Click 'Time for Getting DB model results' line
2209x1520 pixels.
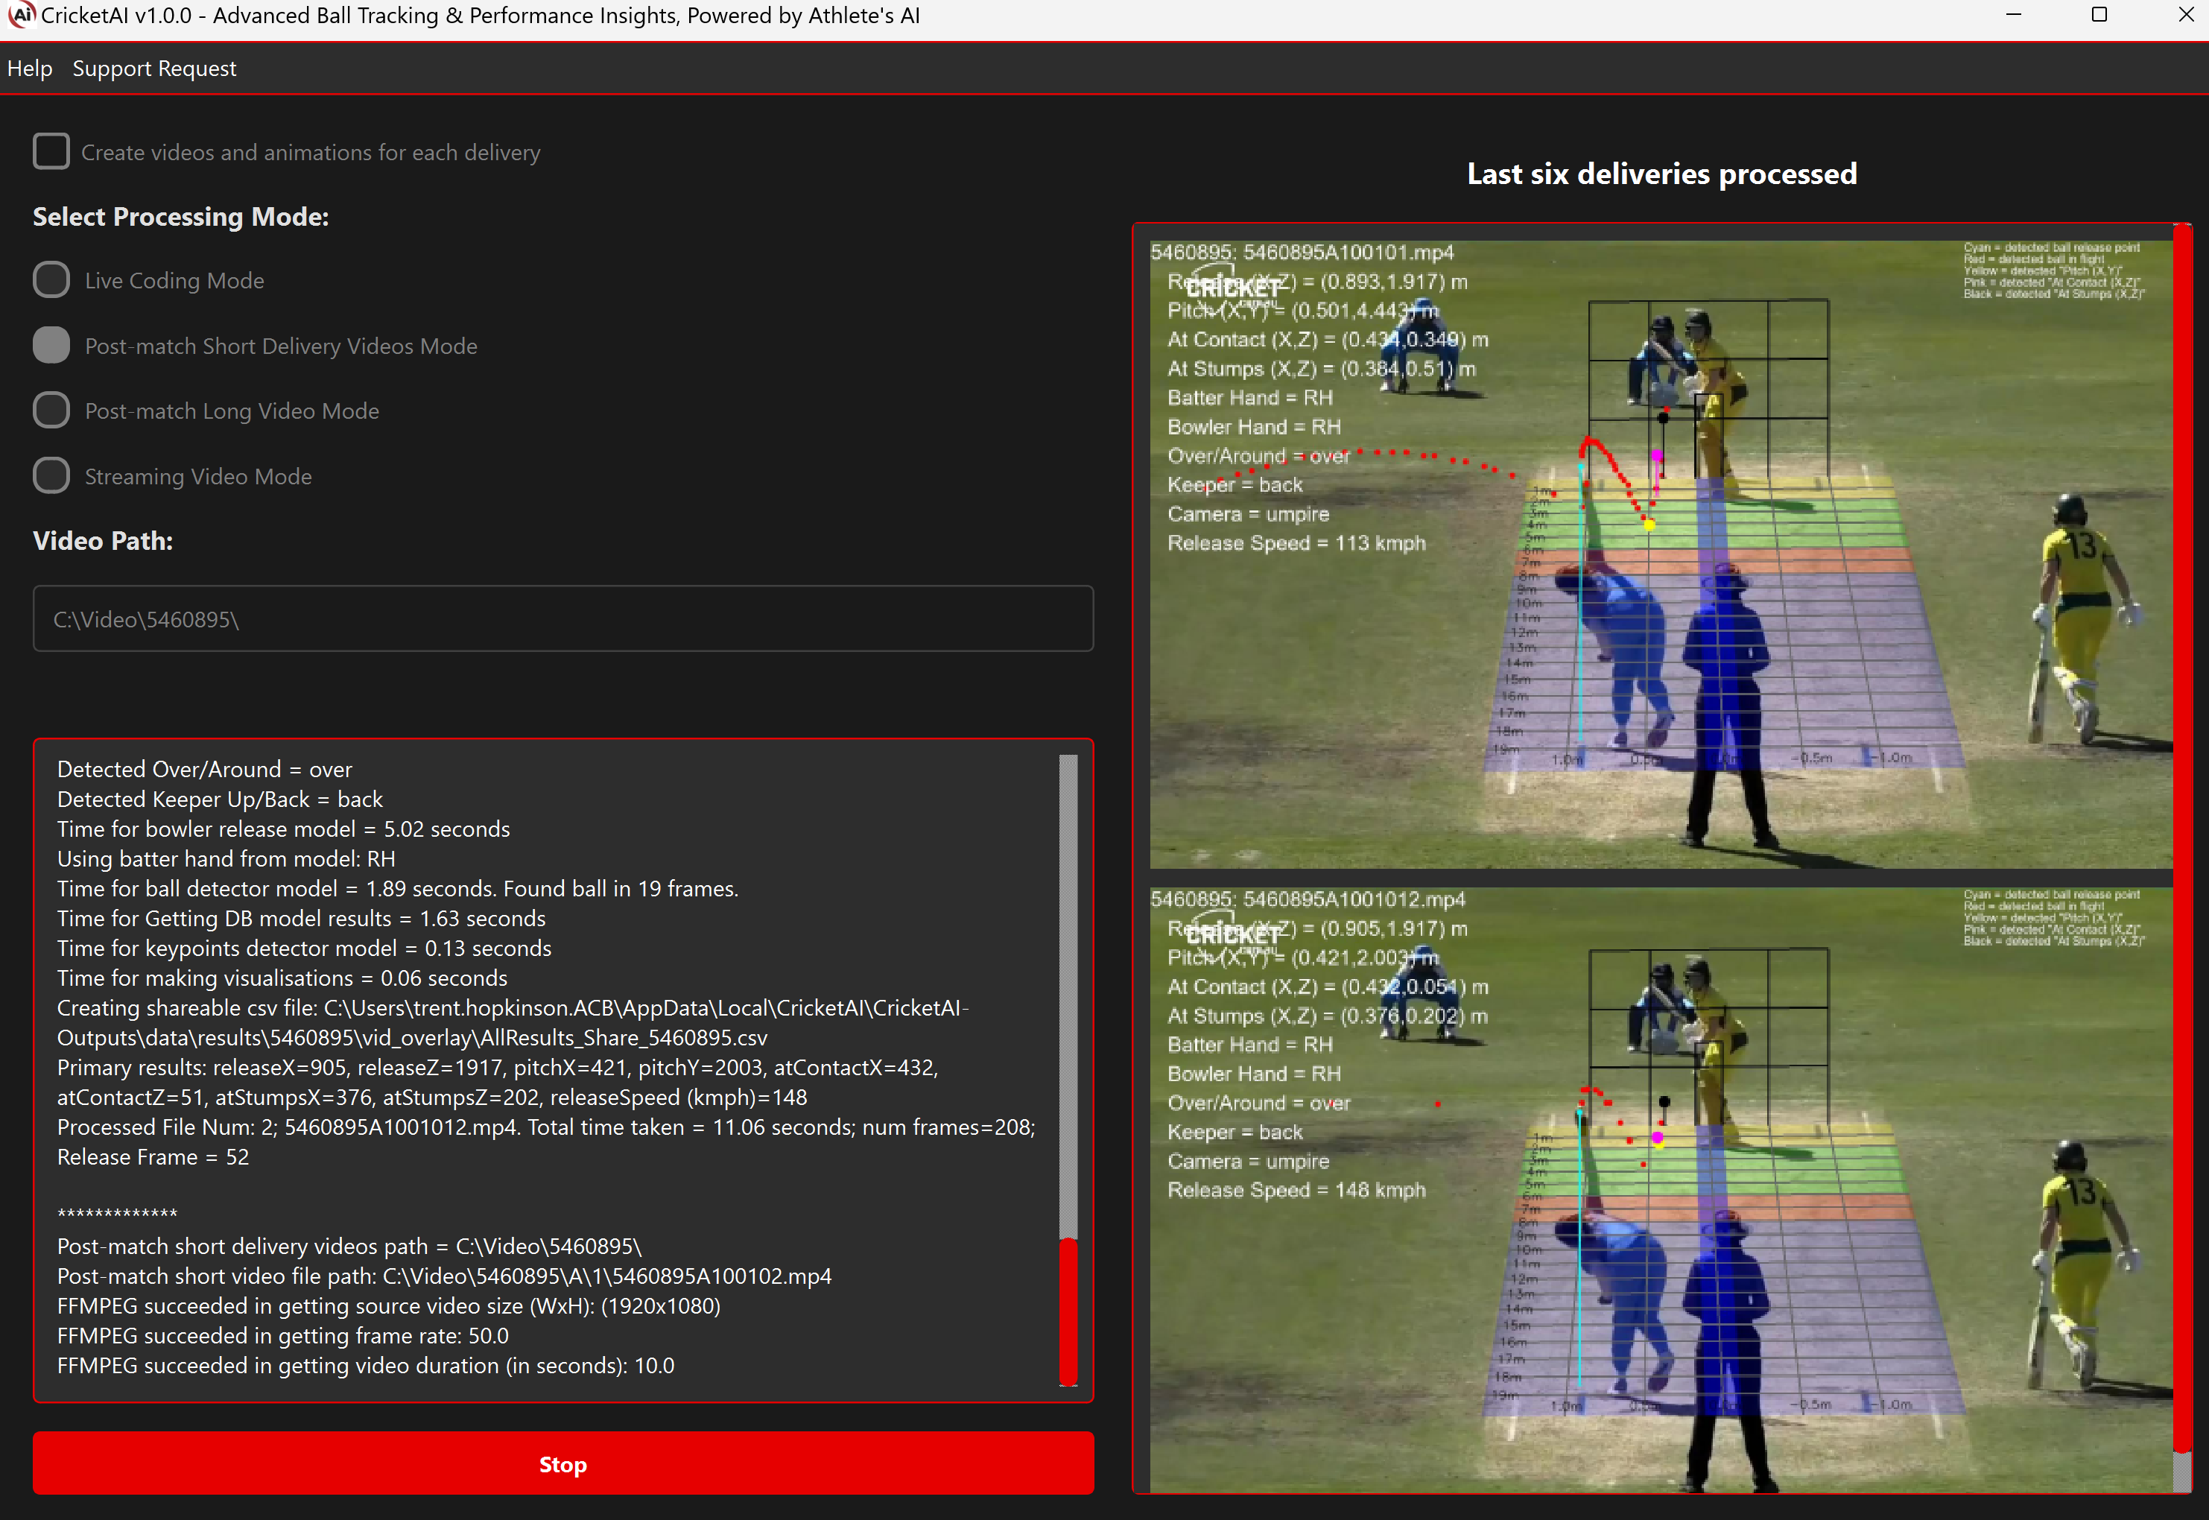tap(302, 919)
